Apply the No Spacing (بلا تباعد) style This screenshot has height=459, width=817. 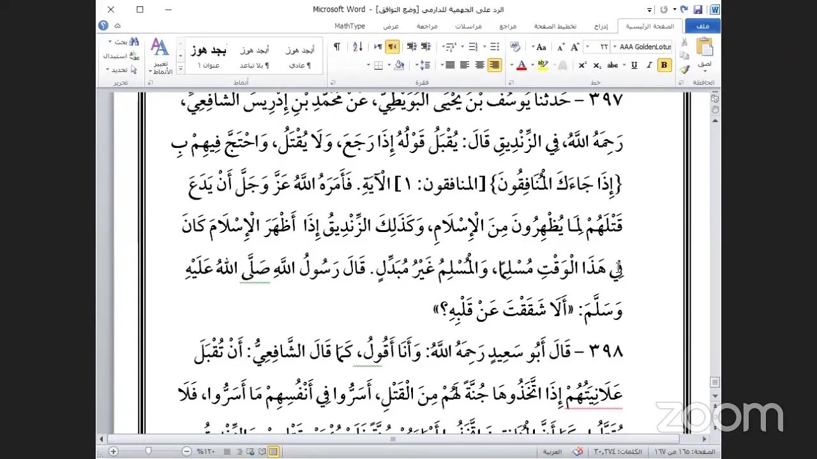coord(255,56)
